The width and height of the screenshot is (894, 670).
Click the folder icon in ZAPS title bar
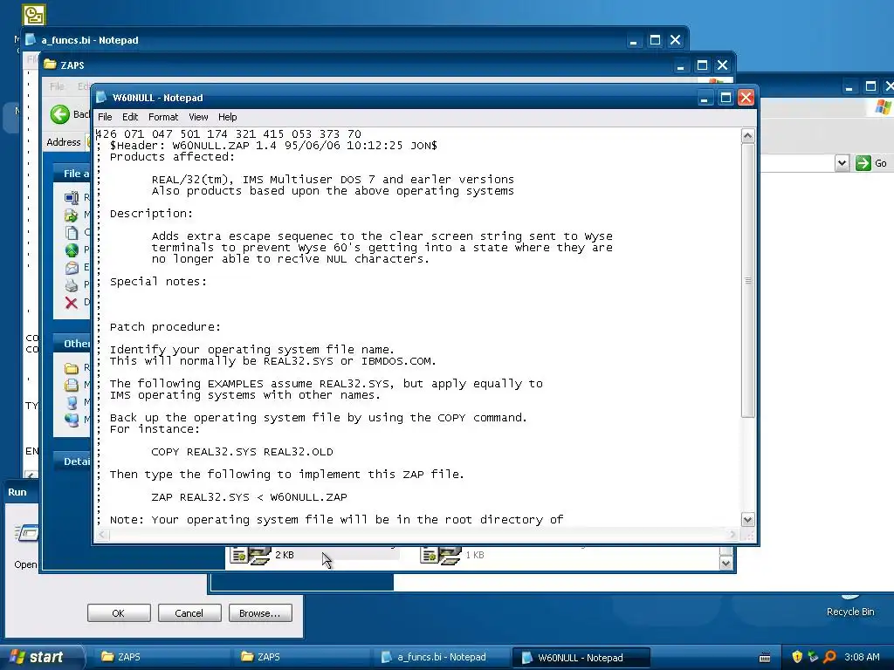[x=50, y=65]
